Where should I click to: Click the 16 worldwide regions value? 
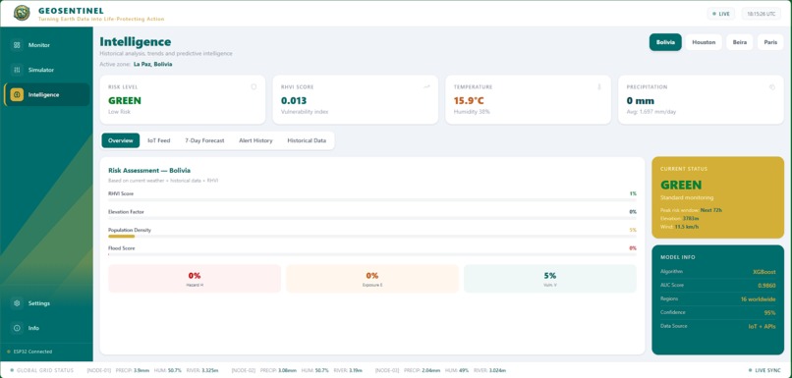coord(759,298)
